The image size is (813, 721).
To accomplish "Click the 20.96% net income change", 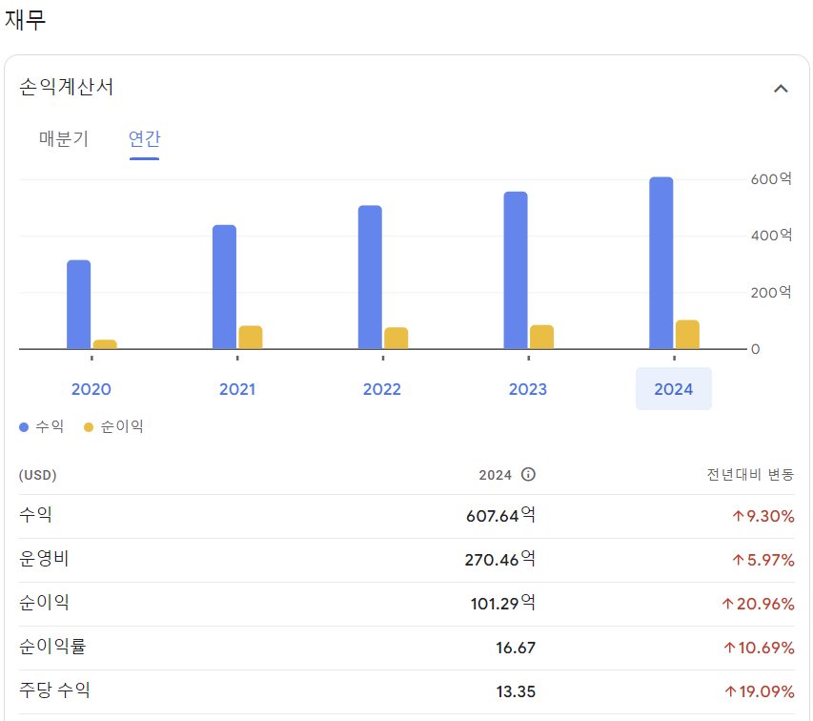I will 758,604.
